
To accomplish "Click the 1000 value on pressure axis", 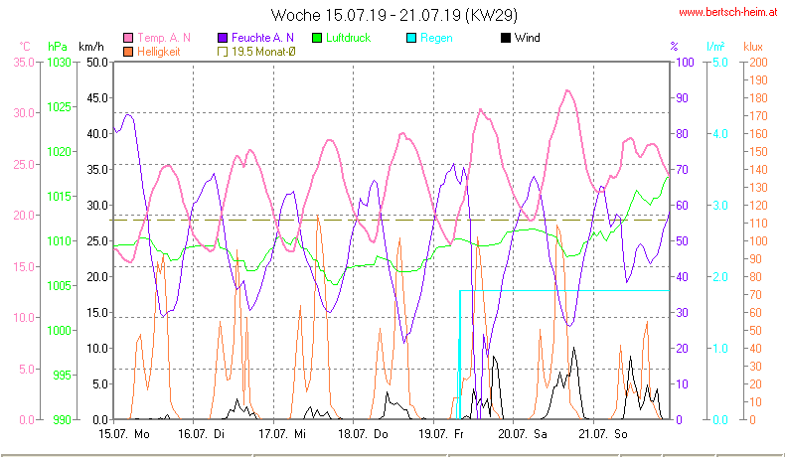I will pyautogui.click(x=59, y=331).
